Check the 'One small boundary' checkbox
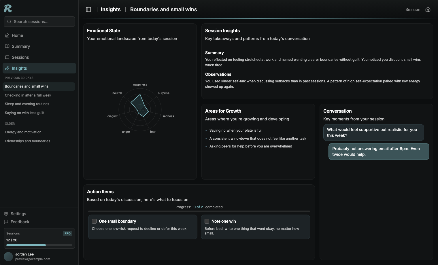Image resolution: width=438 pixels, height=265 pixels. 94,221
